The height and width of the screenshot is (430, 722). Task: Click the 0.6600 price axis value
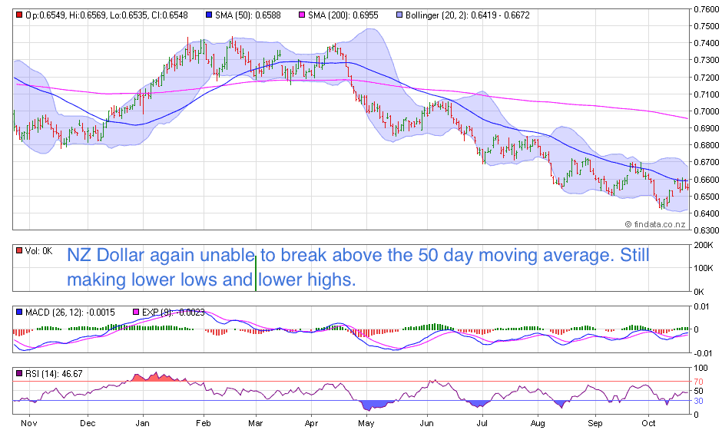click(x=707, y=179)
